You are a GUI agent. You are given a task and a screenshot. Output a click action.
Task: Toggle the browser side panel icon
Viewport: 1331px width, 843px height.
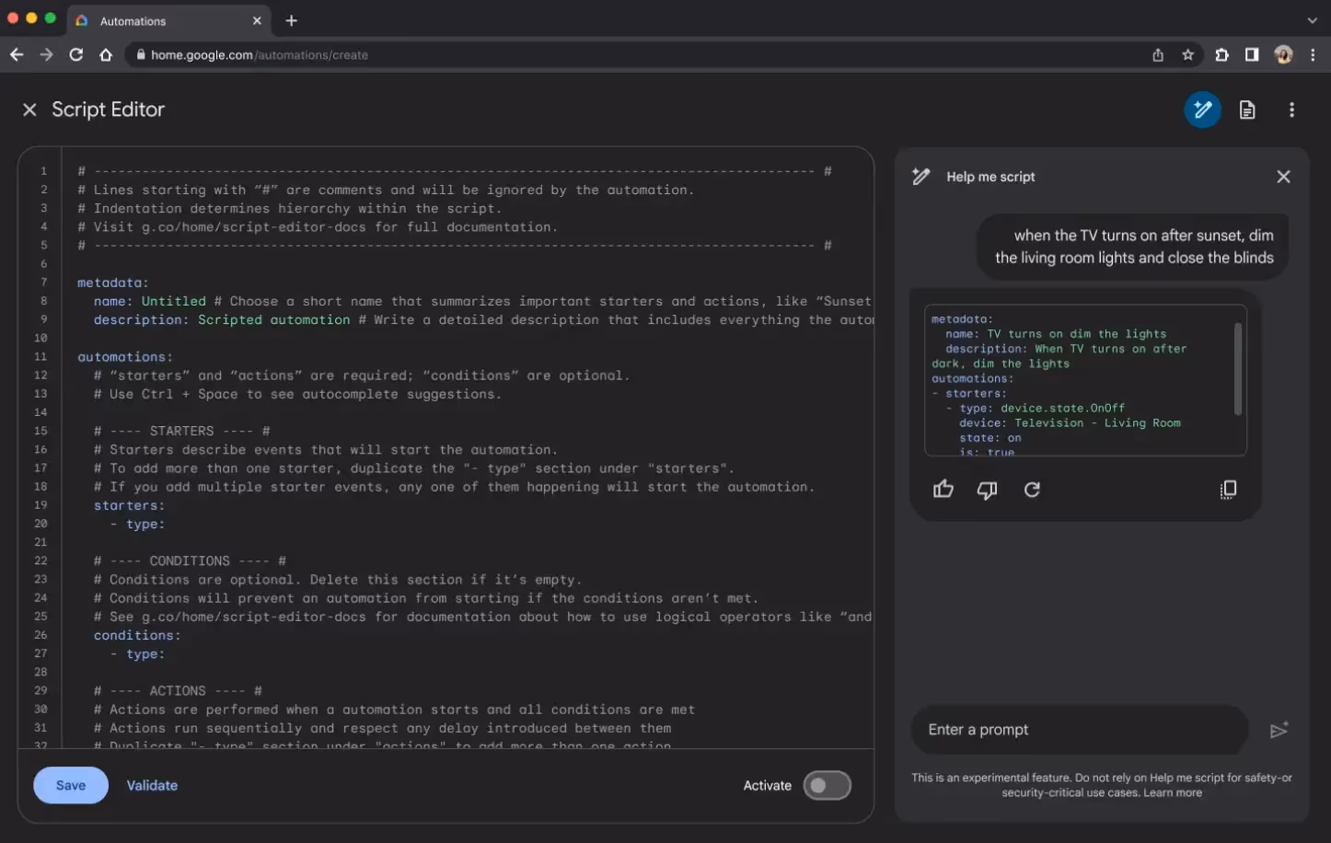click(1252, 55)
